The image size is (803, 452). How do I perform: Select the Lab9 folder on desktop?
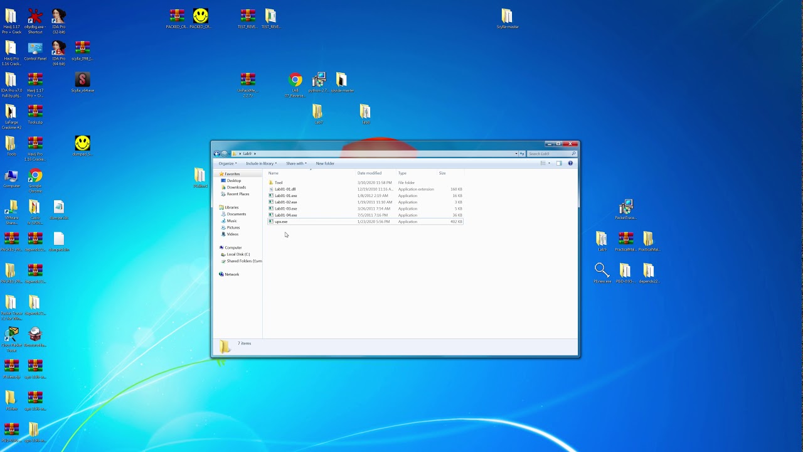pyautogui.click(x=602, y=241)
